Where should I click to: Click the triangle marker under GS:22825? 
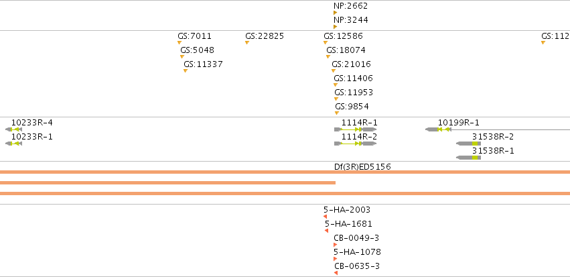tap(247, 42)
